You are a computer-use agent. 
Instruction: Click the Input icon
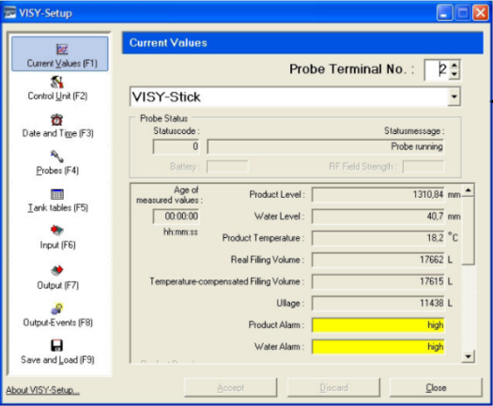pos(57,231)
